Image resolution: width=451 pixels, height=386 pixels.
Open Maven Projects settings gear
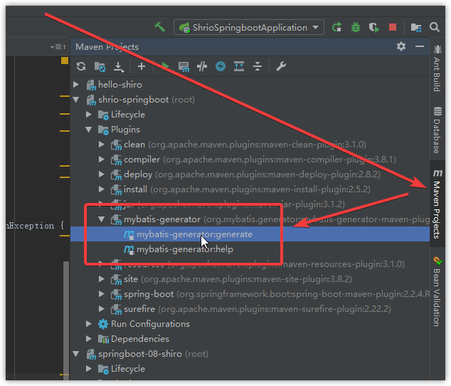[x=401, y=46]
